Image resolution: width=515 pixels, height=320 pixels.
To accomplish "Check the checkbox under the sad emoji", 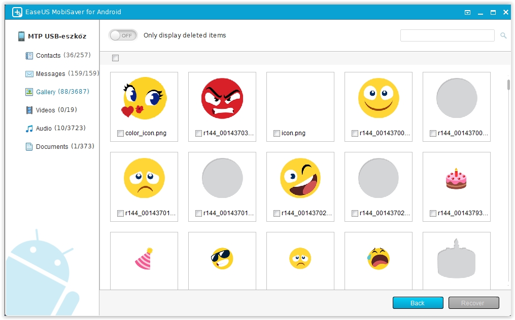I will coord(120,214).
